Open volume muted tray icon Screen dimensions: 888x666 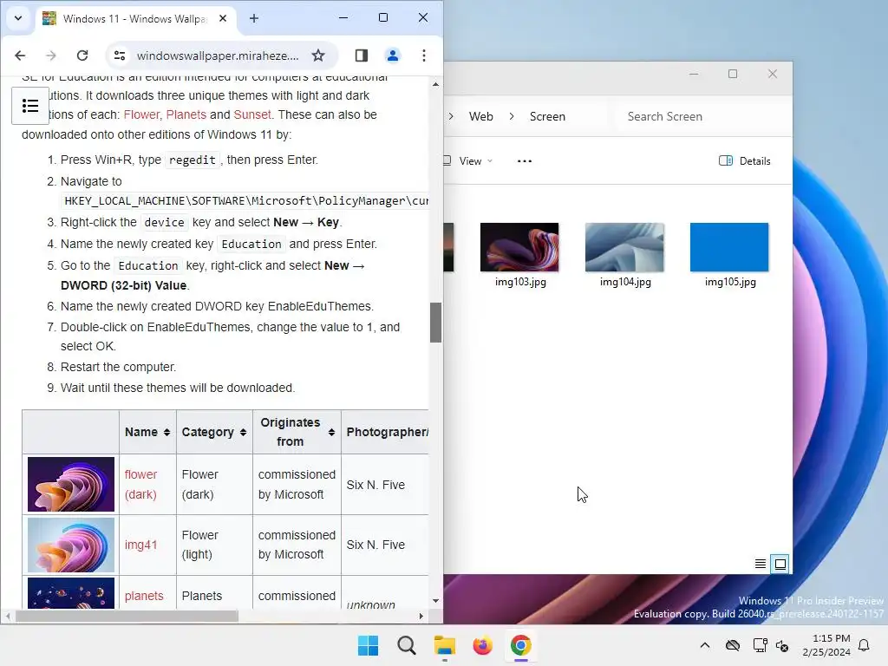point(782,645)
